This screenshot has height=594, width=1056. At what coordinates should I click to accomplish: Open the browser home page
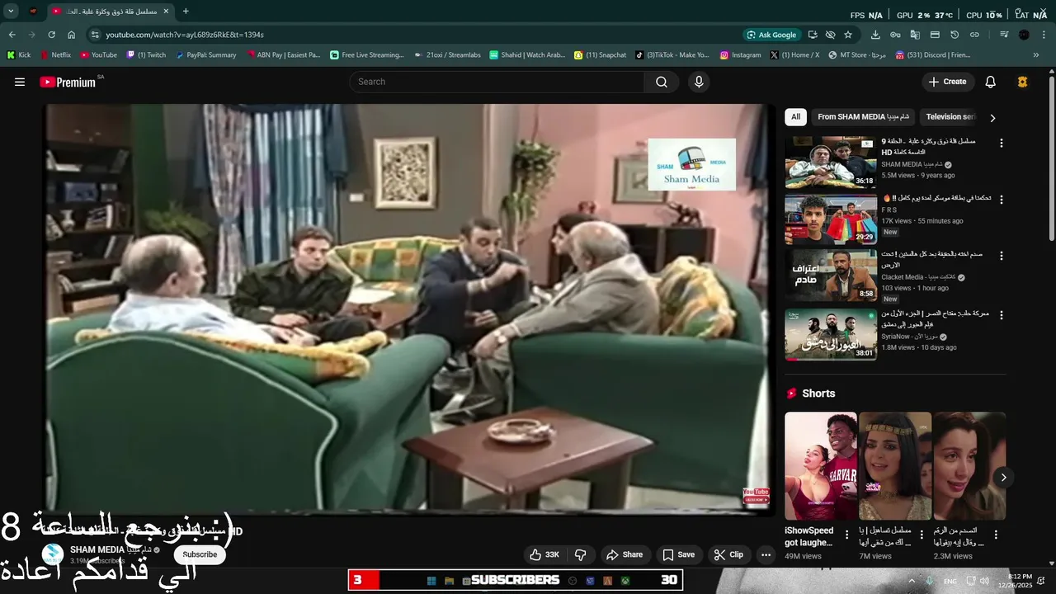[71, 35]
